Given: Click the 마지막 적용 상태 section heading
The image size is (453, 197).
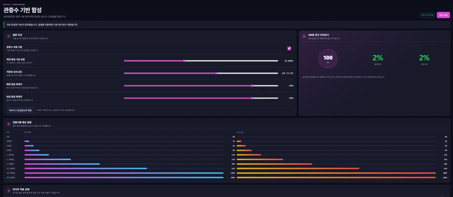Looking at the screenshot, I should coord(20,190).
